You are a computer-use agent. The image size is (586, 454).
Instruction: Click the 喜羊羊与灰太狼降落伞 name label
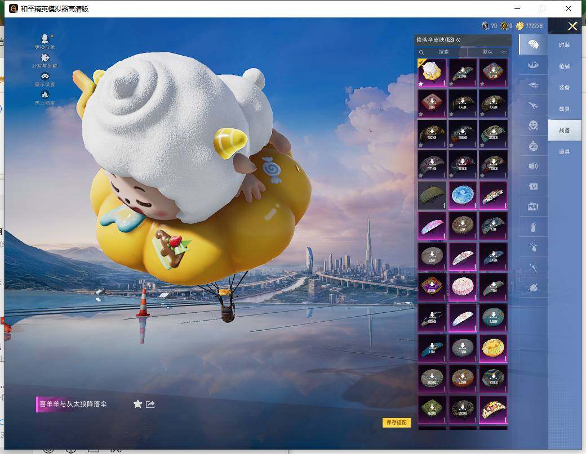73,404
